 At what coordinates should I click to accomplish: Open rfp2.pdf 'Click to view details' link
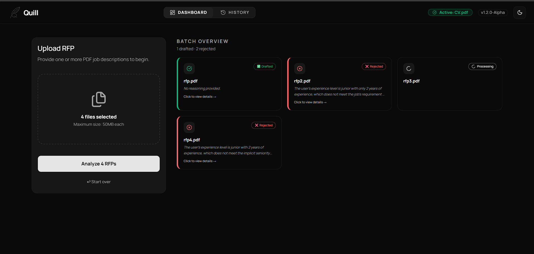point(310,102)
